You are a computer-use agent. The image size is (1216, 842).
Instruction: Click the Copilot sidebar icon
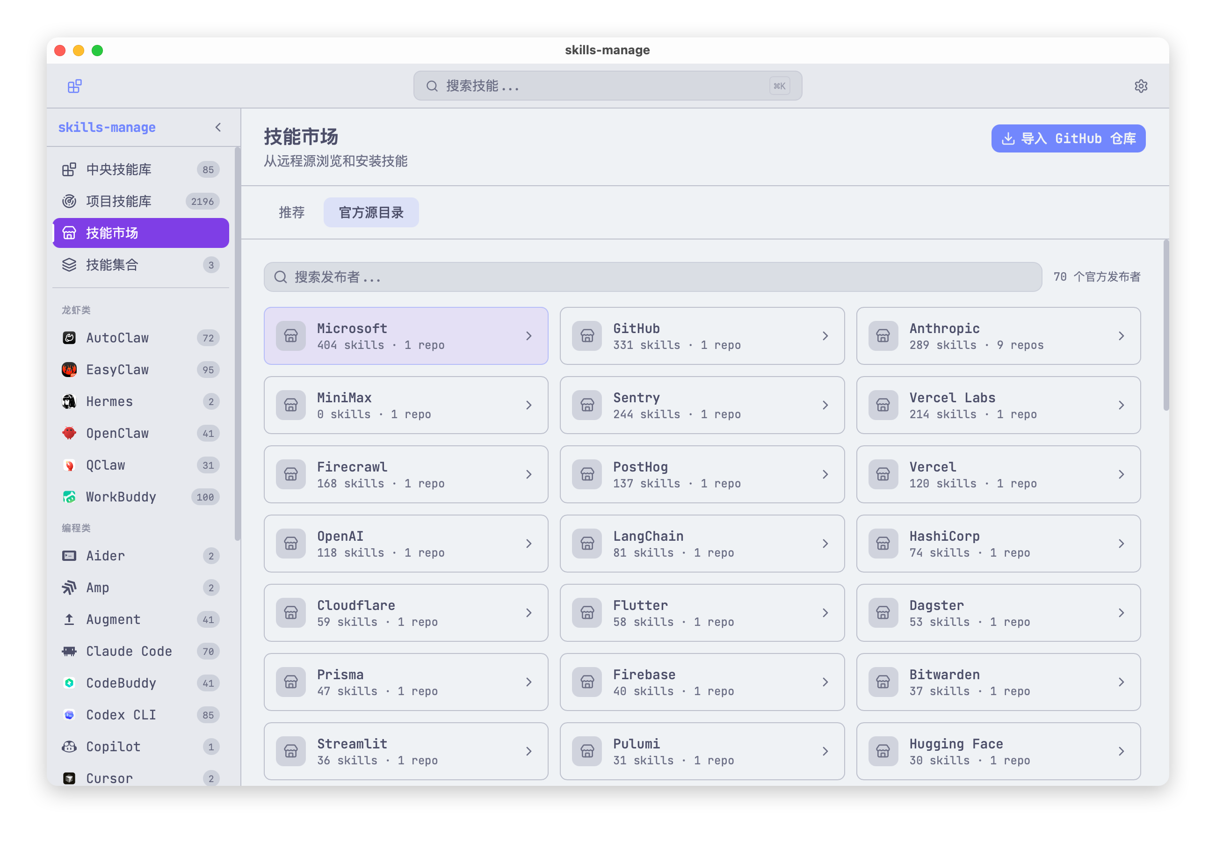[69, 747]
